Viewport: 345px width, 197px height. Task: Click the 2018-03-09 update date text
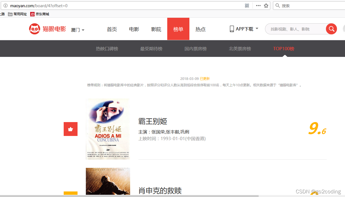pyautogui.click(x=189, y=79)
